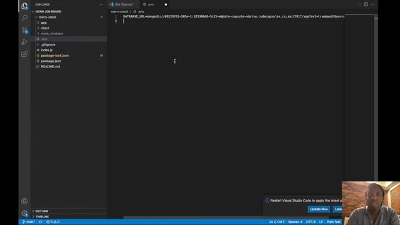Click the split editor icon

(x=366, y=4)
